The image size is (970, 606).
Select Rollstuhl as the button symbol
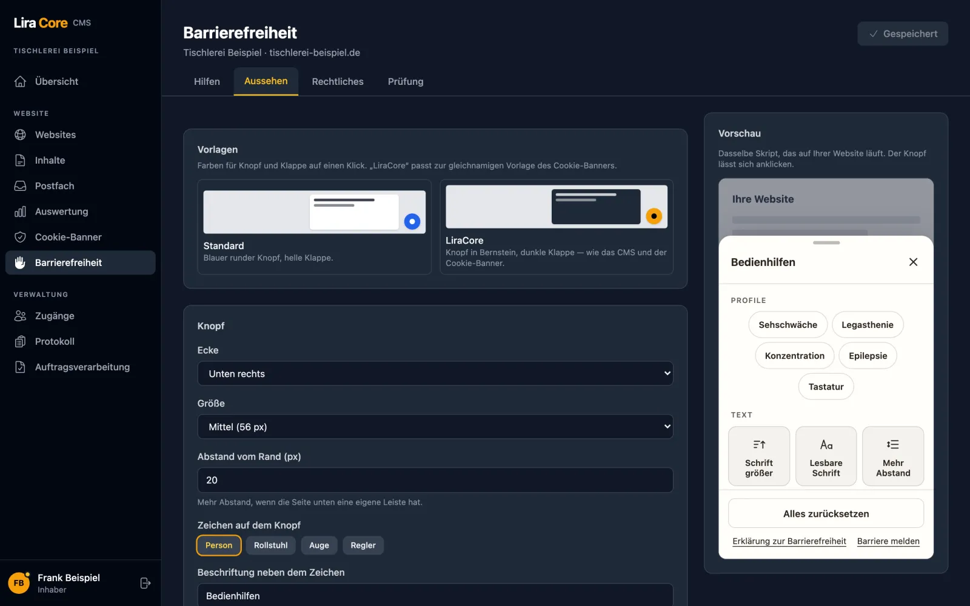[270, 545]
